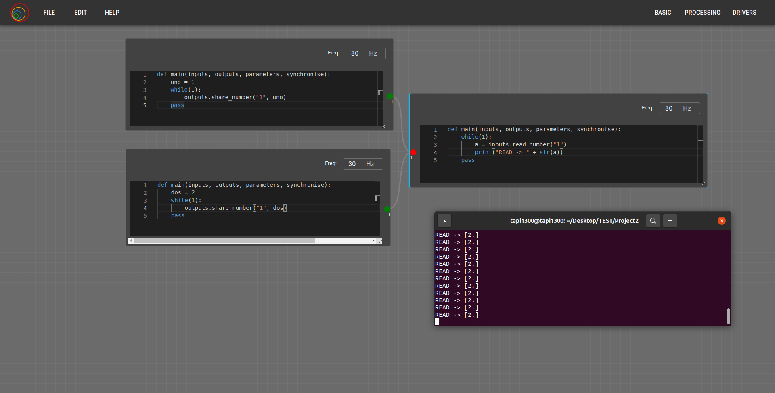Click the red input port of the reader node
775x393 pixels.
[413, 153]
